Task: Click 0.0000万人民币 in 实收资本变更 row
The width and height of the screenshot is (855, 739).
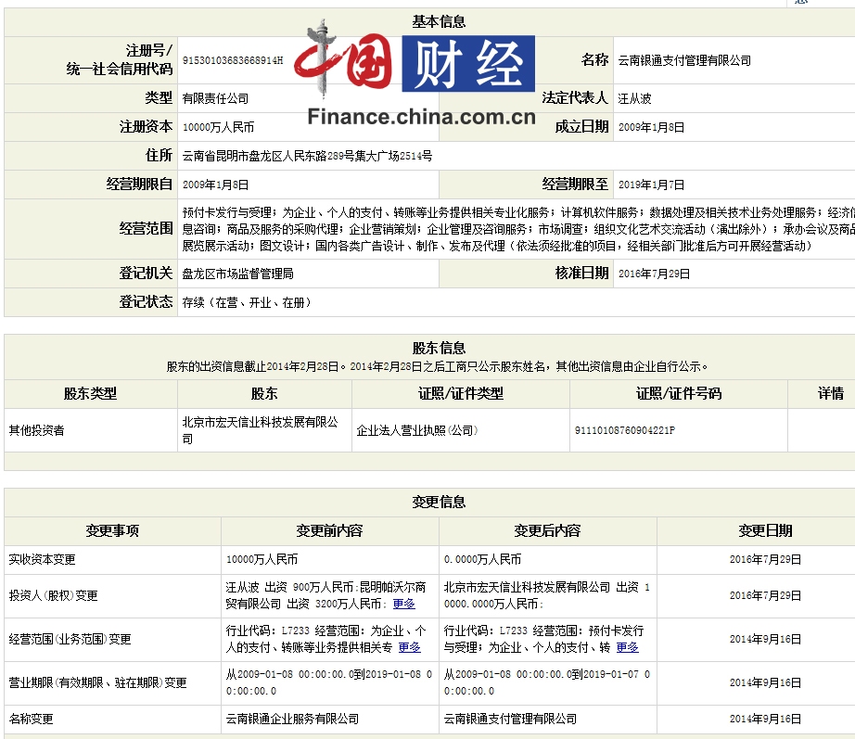Action: (x=482, y=559)
